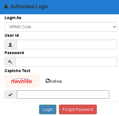Focus the Password input field
The width and height of the screenshot is (119, 116).
pos(66,62)
